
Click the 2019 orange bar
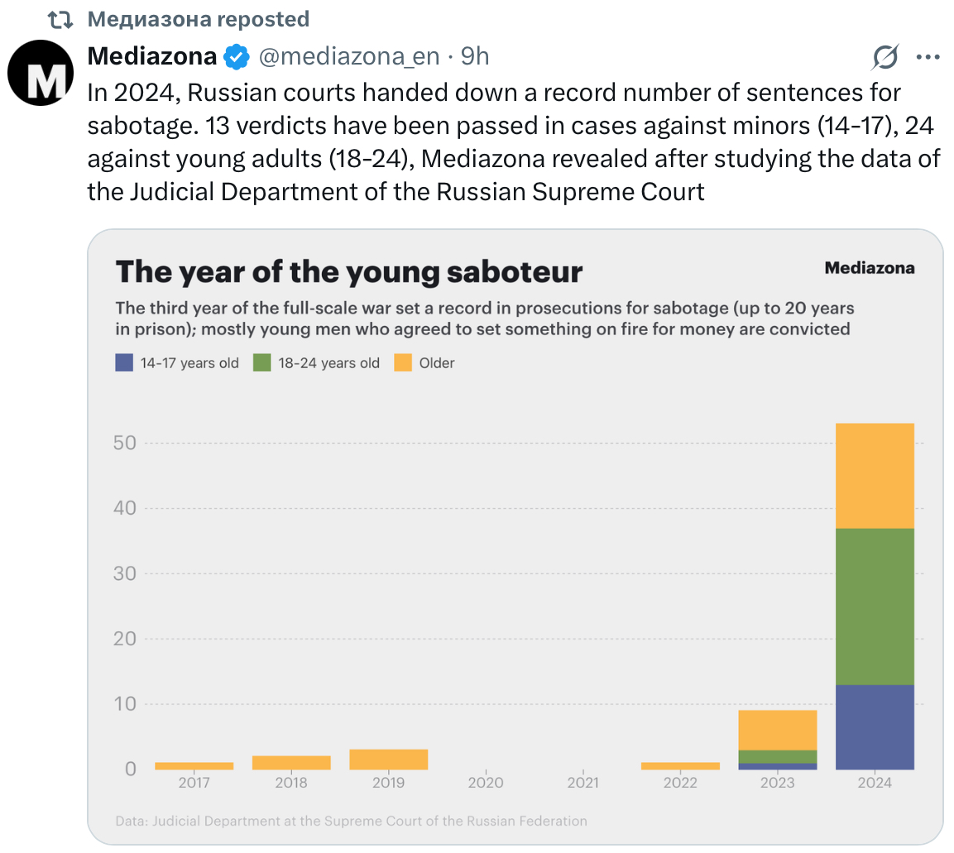pyautogui.click(x=388, y=760)
